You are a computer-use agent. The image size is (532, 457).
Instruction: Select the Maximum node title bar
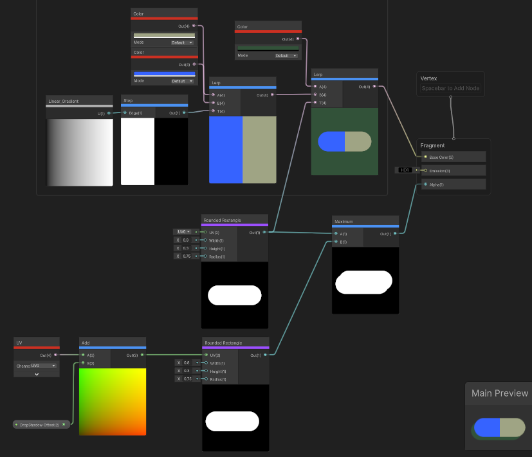(365, 221)
